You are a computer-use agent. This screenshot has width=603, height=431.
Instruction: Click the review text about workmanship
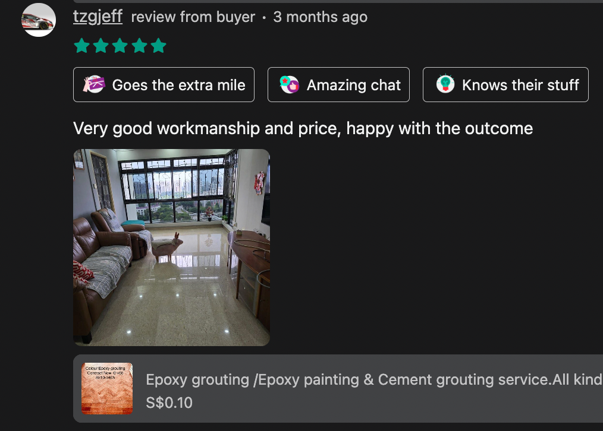[303, 129]
